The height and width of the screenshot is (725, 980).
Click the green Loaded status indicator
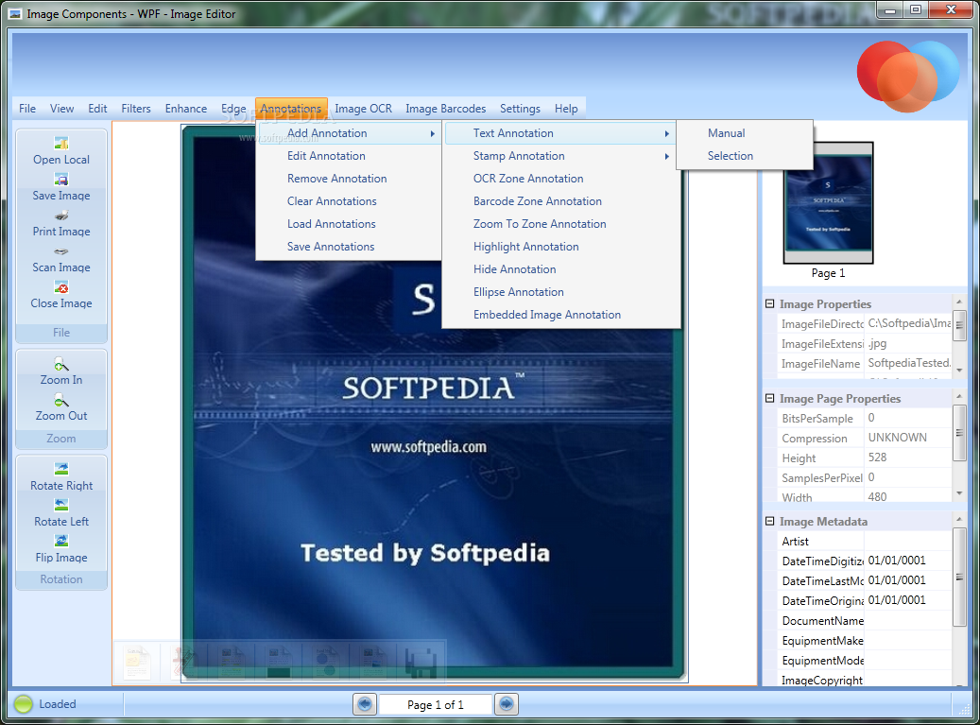23,704
